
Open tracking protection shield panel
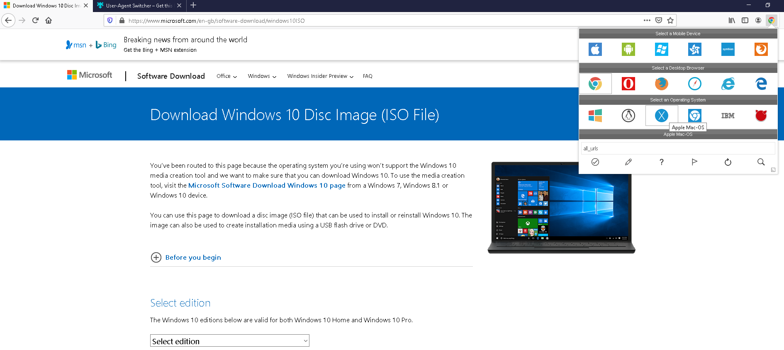(110, 20)
